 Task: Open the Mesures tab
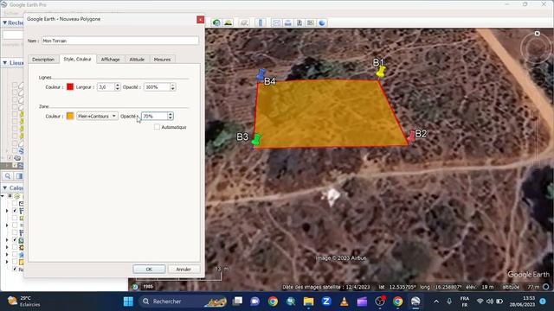coord(162,60)
